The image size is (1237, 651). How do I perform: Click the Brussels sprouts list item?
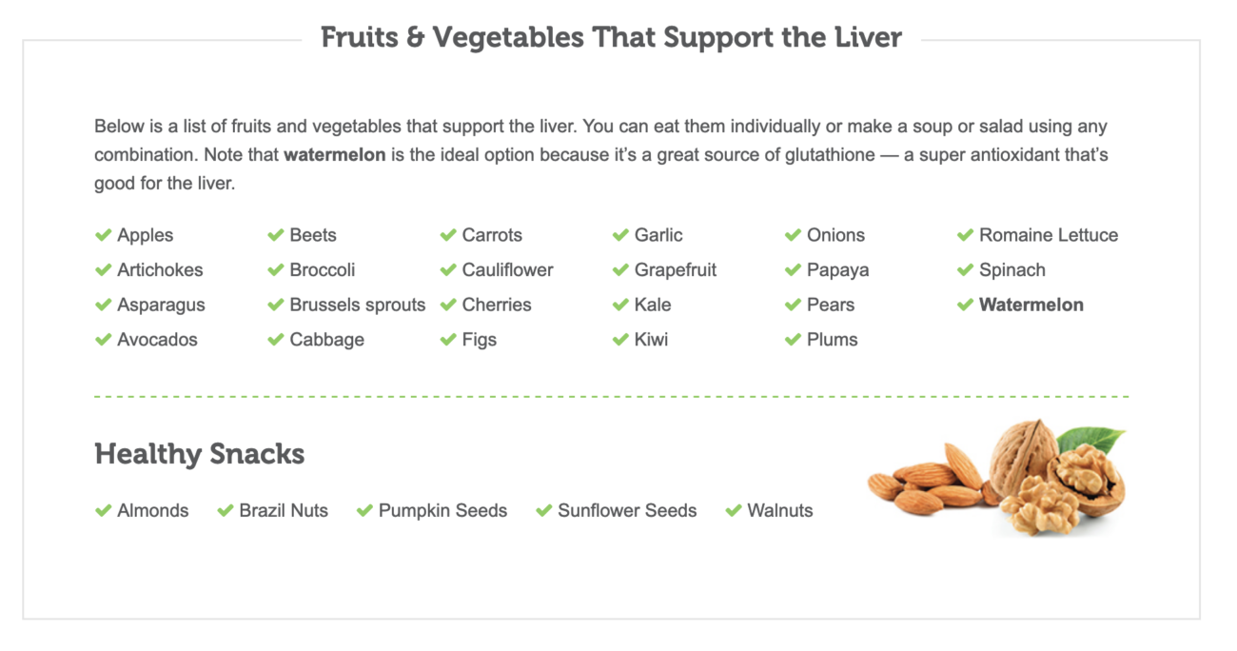click(357, 306)
